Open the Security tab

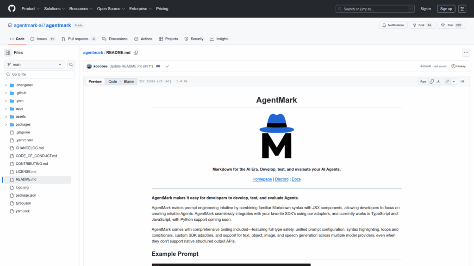194,39
